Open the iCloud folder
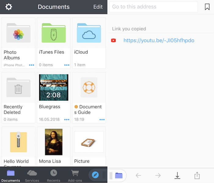 (x=89, y=33)
